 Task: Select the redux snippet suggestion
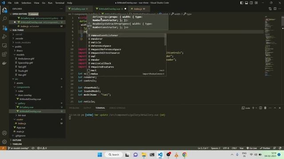[126, 74]
